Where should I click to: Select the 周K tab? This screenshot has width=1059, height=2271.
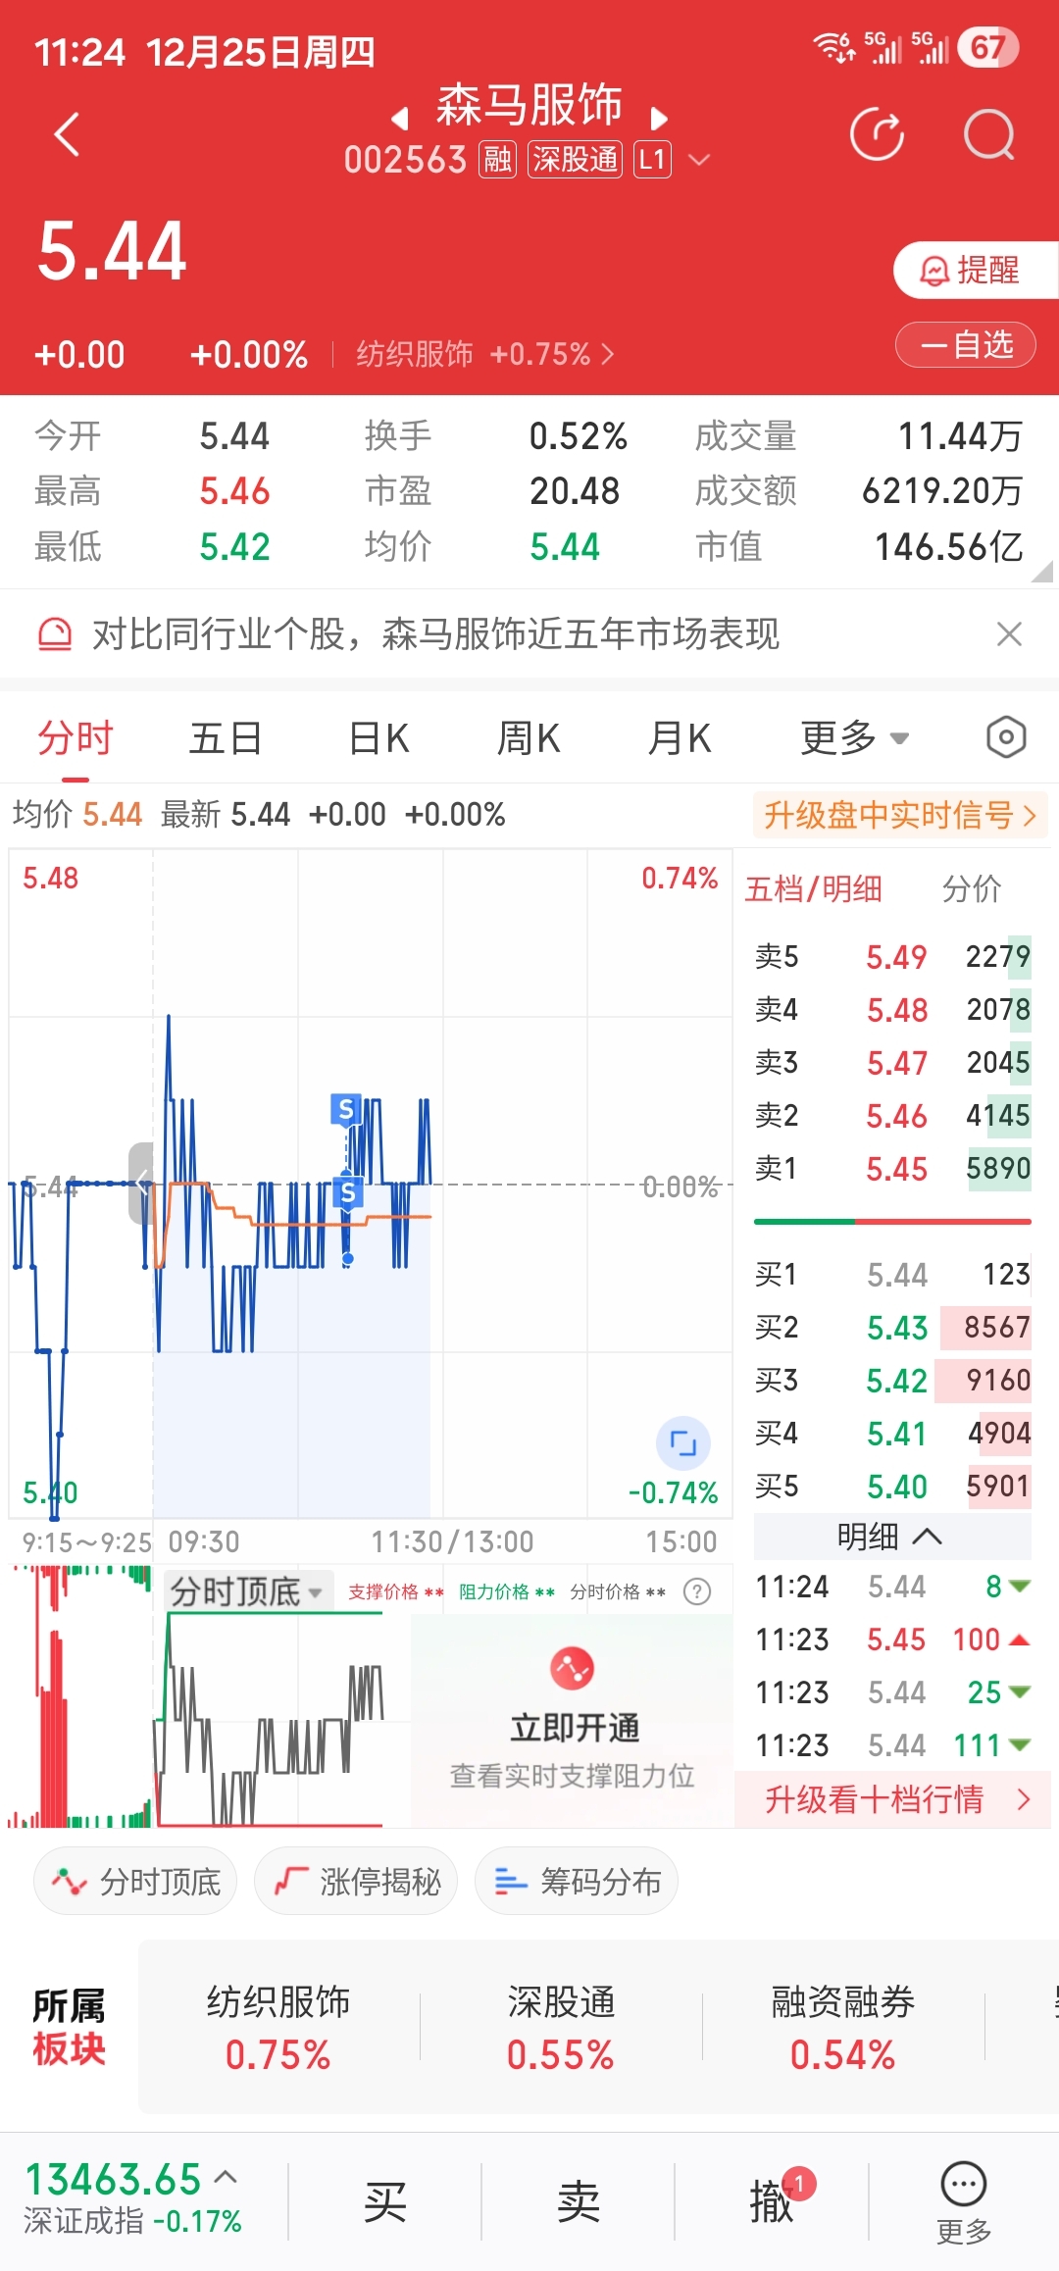click(529, 738)
